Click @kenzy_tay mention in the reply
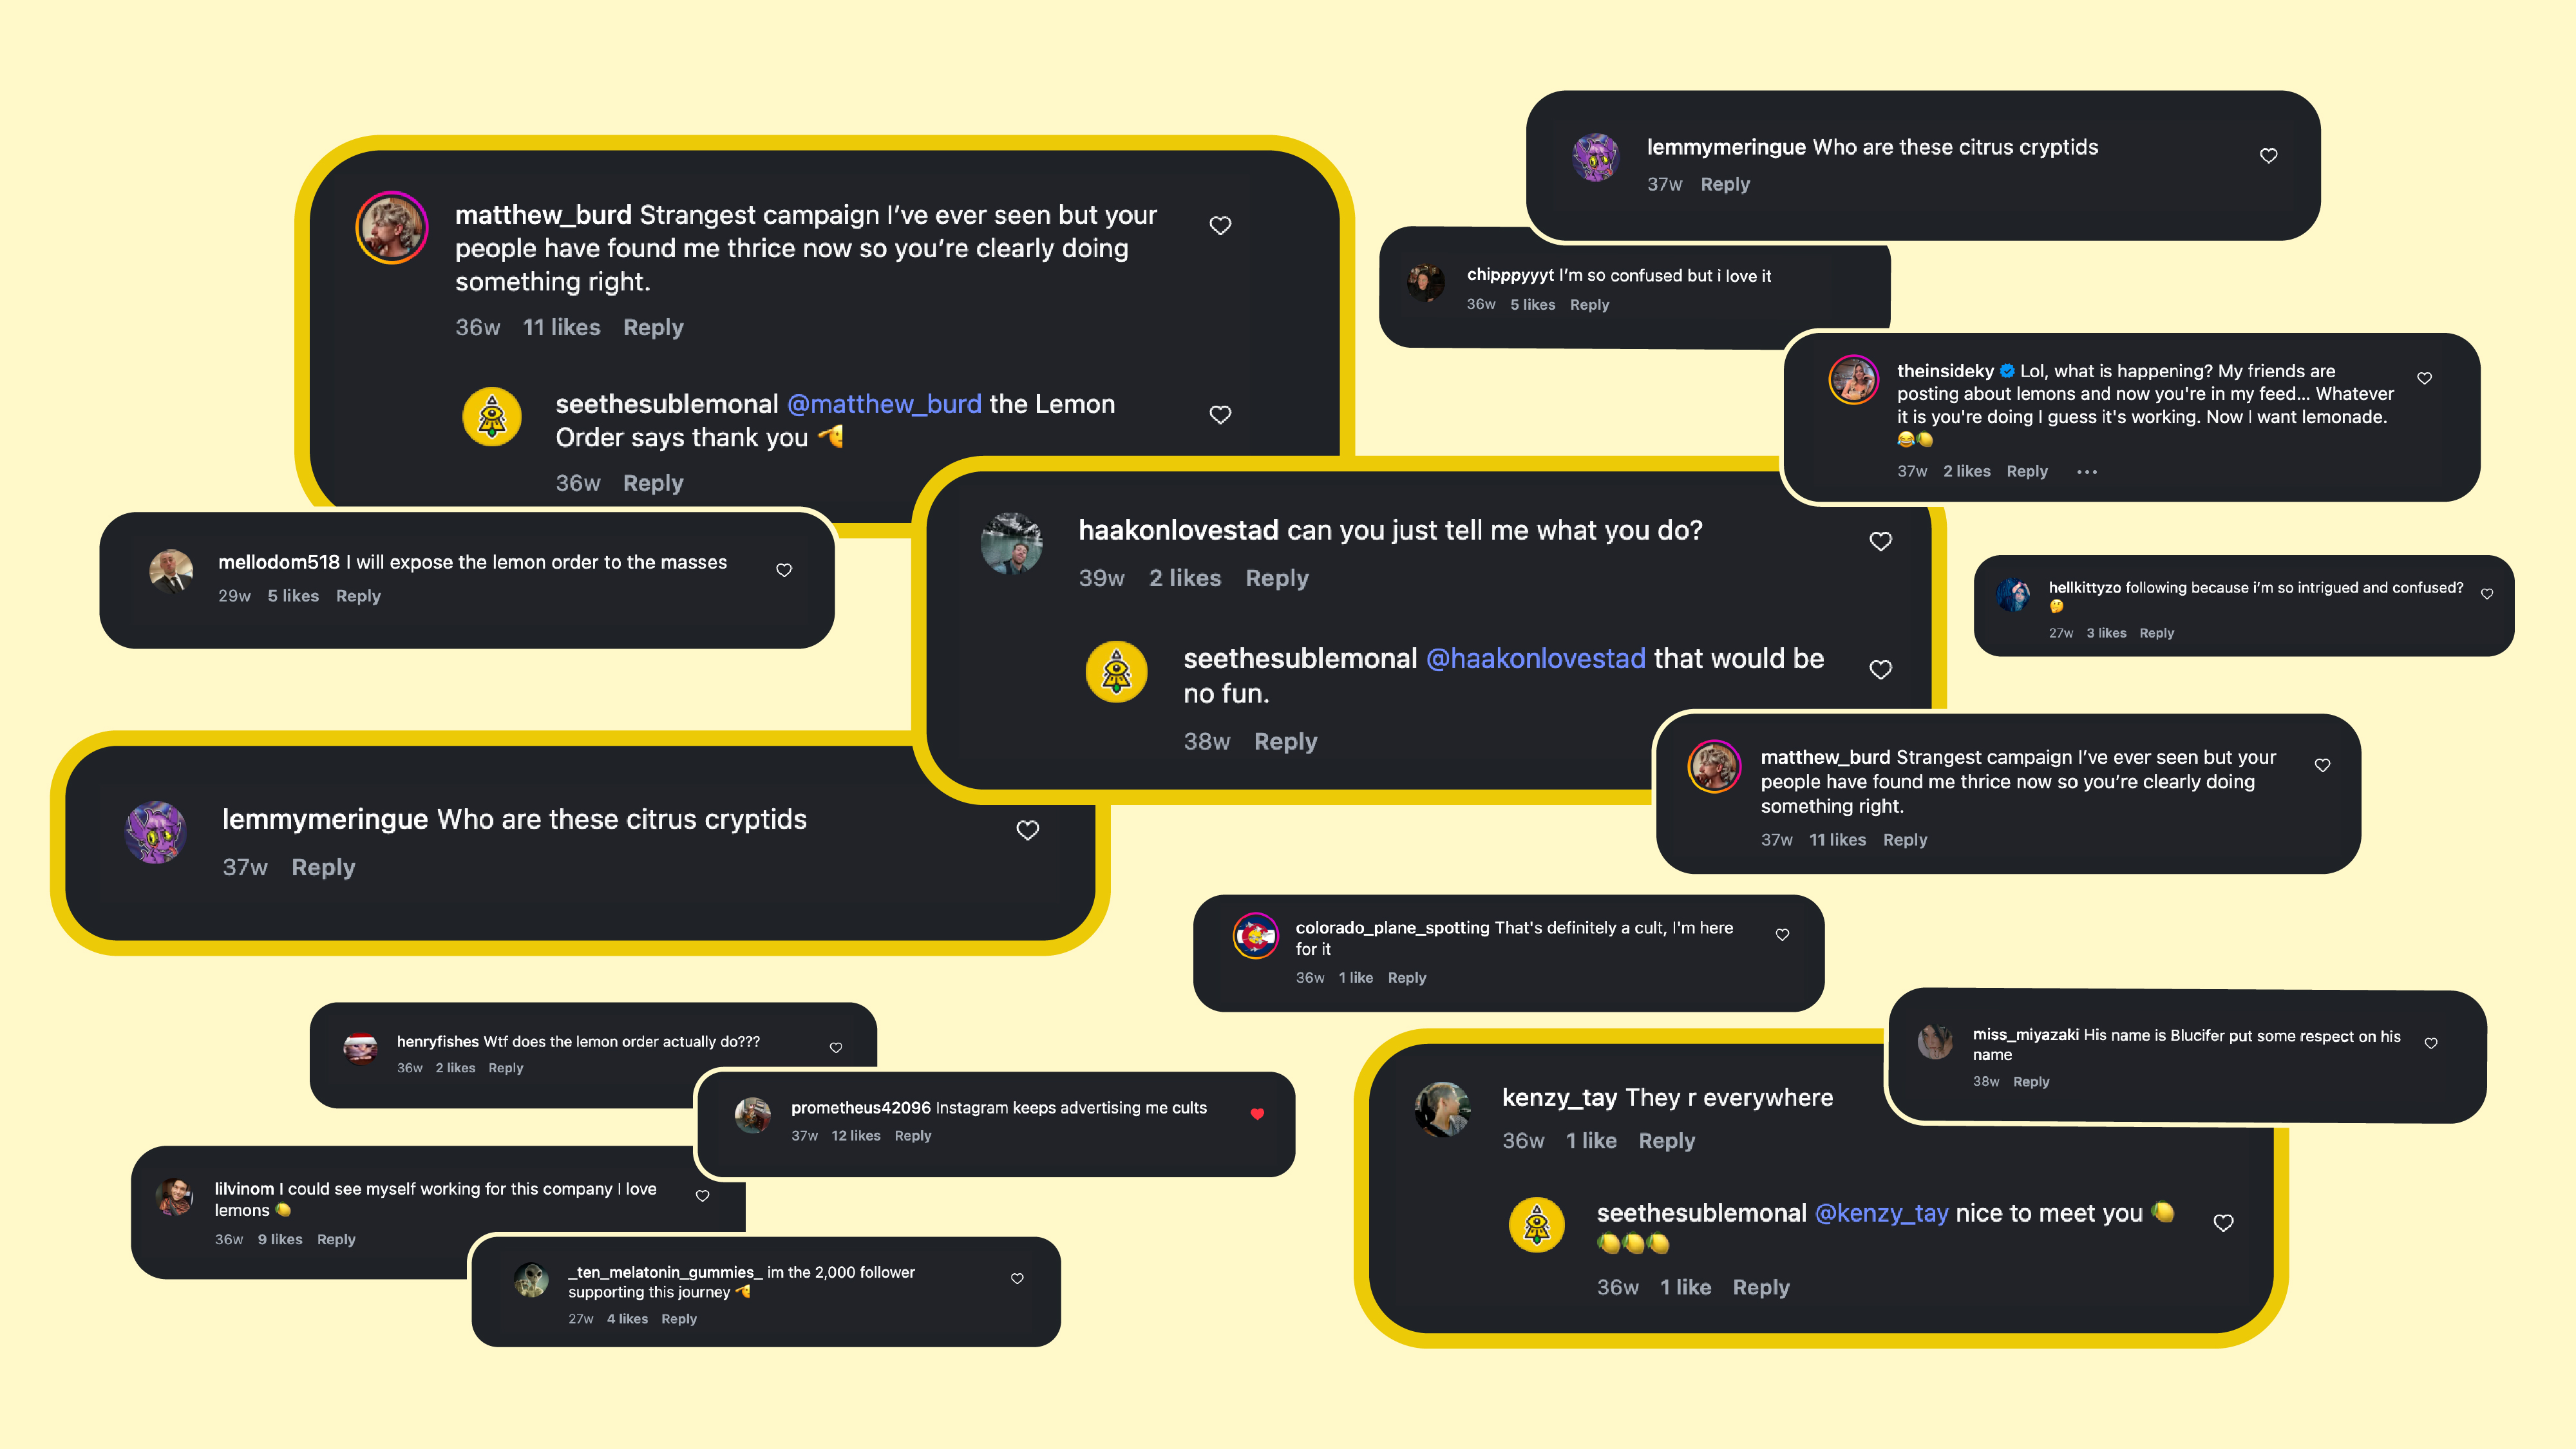The width and height of the screenshot is (2576, 1449). click(x=1881, y=1213)
